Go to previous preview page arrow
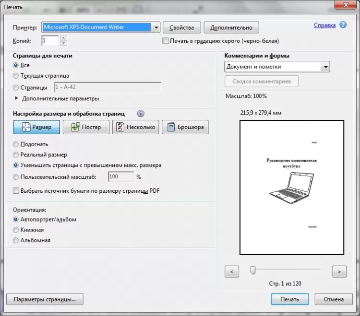Image resolution: width=360 pixels, height=316 pixels. coord(232,272)
